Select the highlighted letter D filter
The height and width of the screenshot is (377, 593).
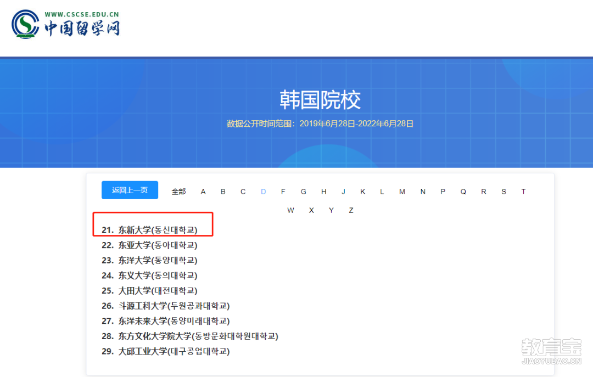(x=263, y=192)
